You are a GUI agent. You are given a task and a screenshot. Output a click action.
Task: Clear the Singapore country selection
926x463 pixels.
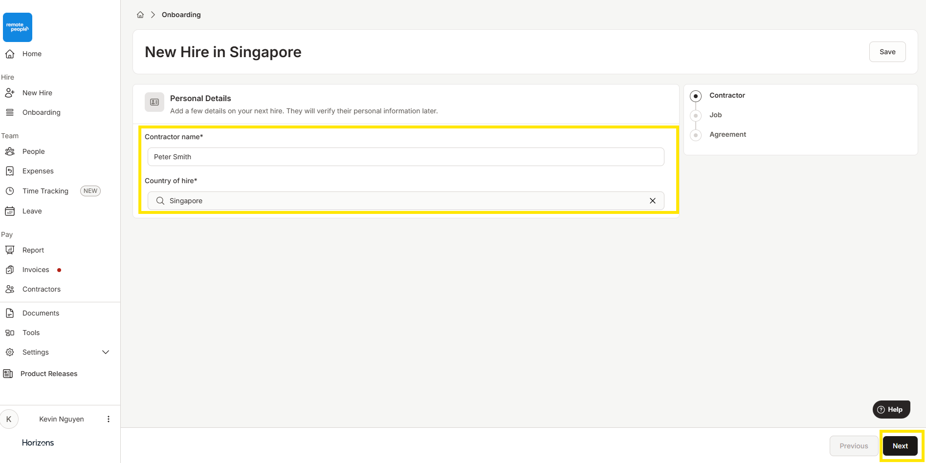point(652,201)
